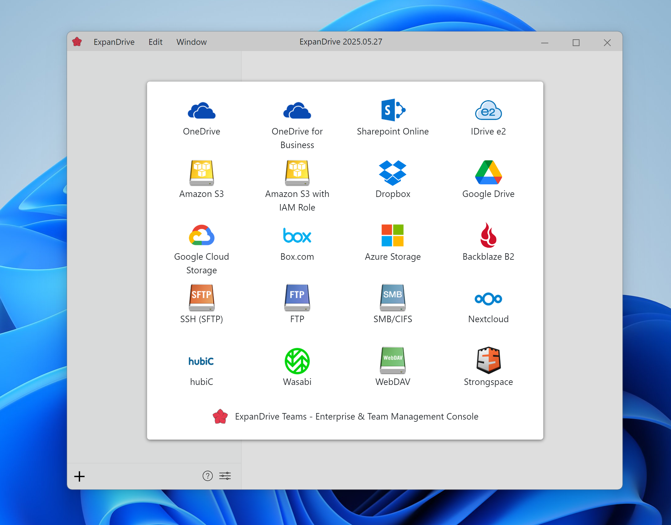
Task: Click the Backblaze B2 flame icon
Action: tap(488, 235)
